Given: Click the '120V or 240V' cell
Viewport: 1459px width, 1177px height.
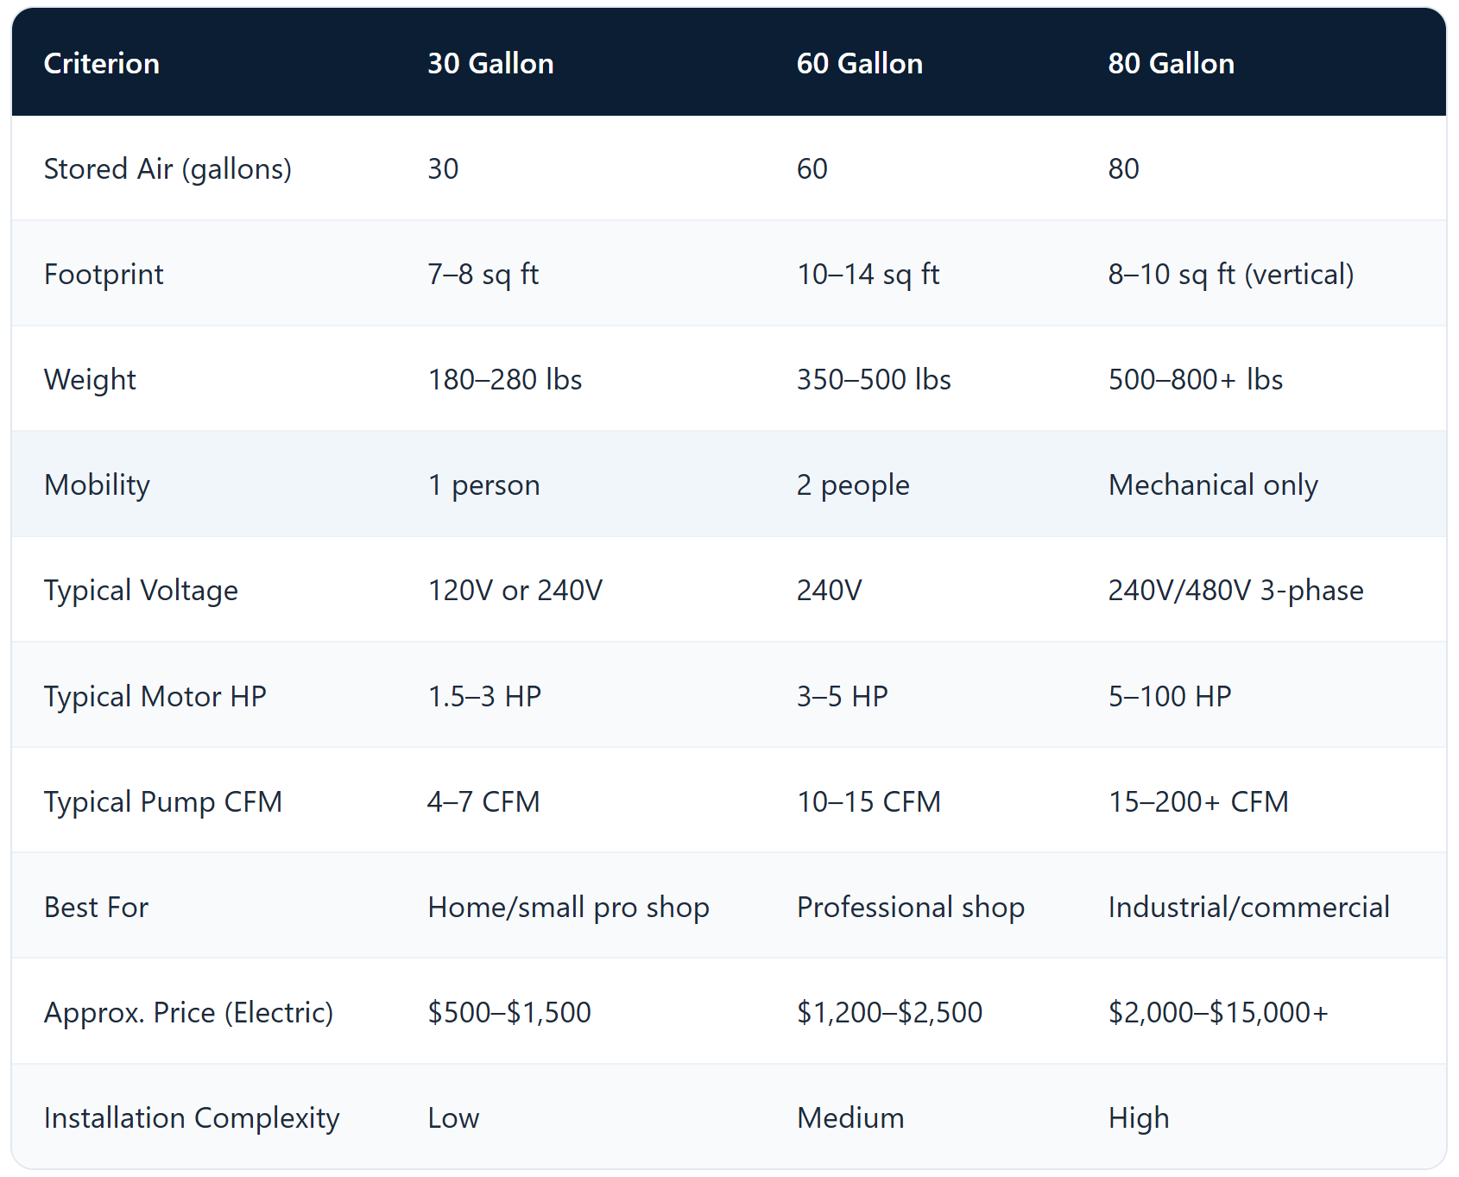Looking at the screenshot, I should (515, 591).
